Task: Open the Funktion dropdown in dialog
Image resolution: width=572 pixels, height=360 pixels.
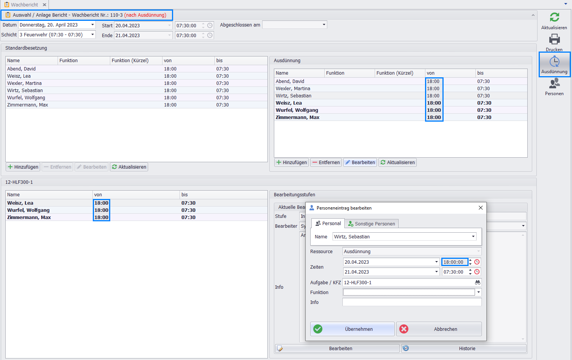Action: click(x=479, y=292)
